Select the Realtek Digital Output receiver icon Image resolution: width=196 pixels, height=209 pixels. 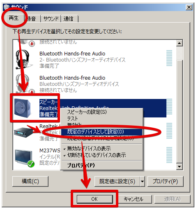click(23, 132)
